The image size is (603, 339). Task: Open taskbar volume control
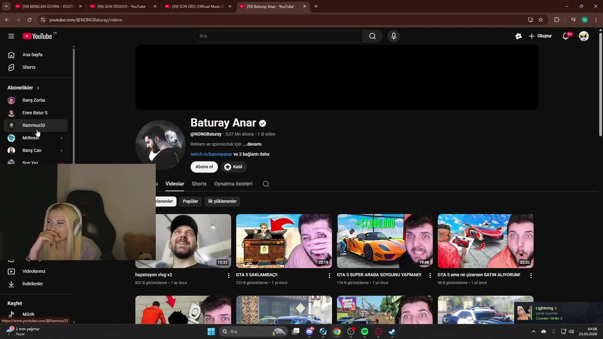[x=571, y=331]
